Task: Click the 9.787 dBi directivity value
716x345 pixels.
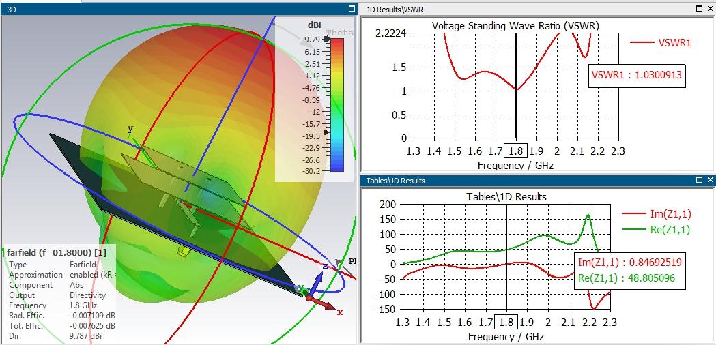Action: pyautogui.click(x=85, y=336)
